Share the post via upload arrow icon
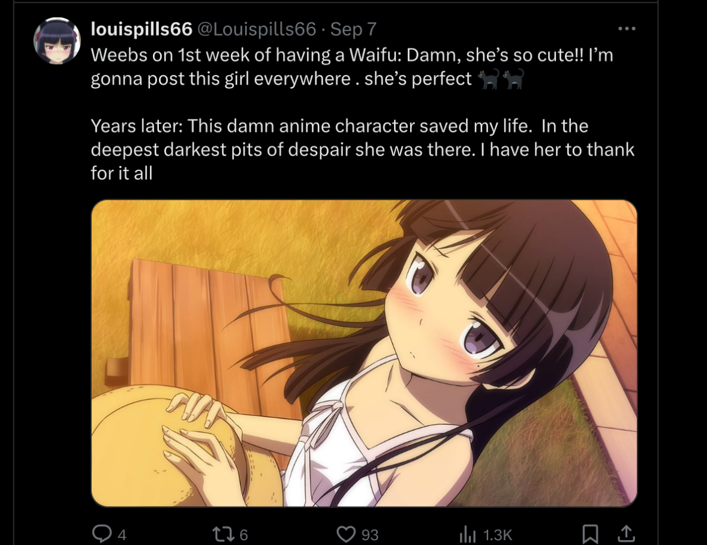 (x=626, y=534)
